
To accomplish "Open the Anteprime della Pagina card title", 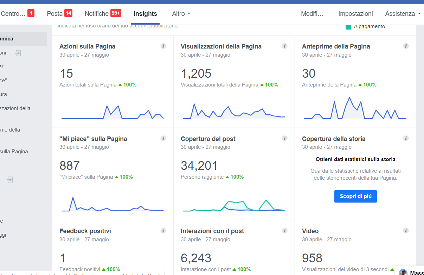I will 336,46.
